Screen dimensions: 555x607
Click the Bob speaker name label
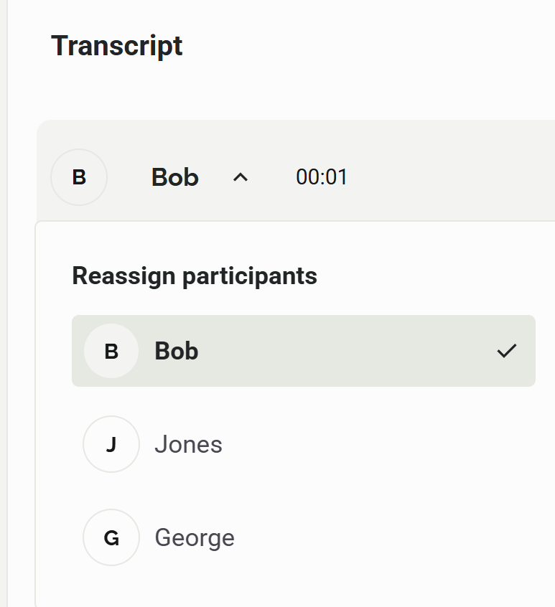coord(174,177)
